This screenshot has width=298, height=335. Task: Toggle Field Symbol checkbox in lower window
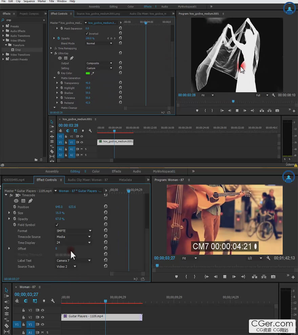point(57,225)
